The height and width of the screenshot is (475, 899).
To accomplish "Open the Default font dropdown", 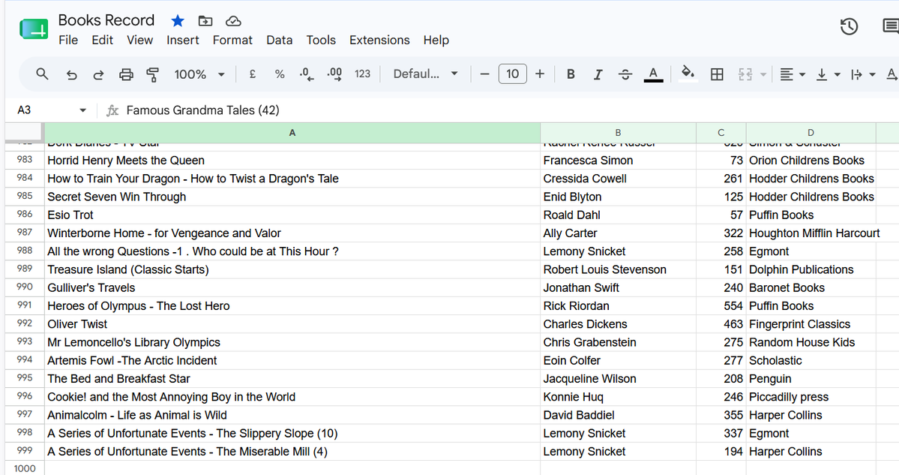I will 425,74.
